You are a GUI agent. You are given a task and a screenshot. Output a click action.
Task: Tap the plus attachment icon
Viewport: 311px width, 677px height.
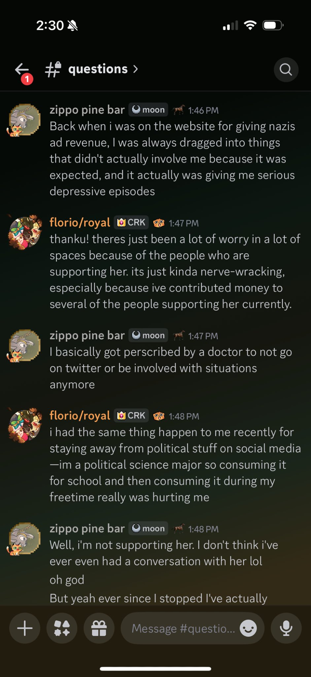25,629
